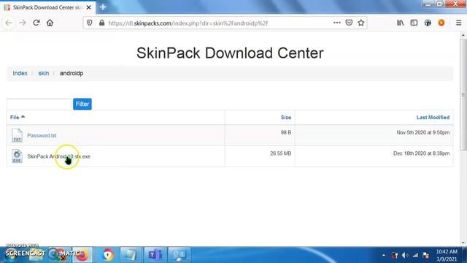Open page actions three-dot menu

pyautogui.click(x=337, y=23)
